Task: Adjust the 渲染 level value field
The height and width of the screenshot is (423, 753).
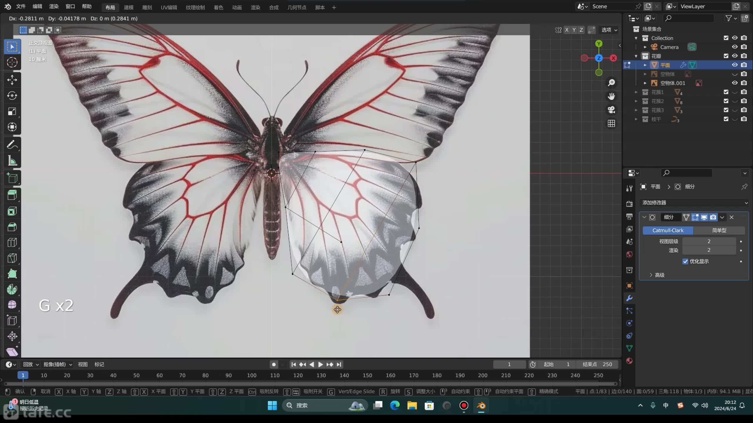Action: pos(709,250)
